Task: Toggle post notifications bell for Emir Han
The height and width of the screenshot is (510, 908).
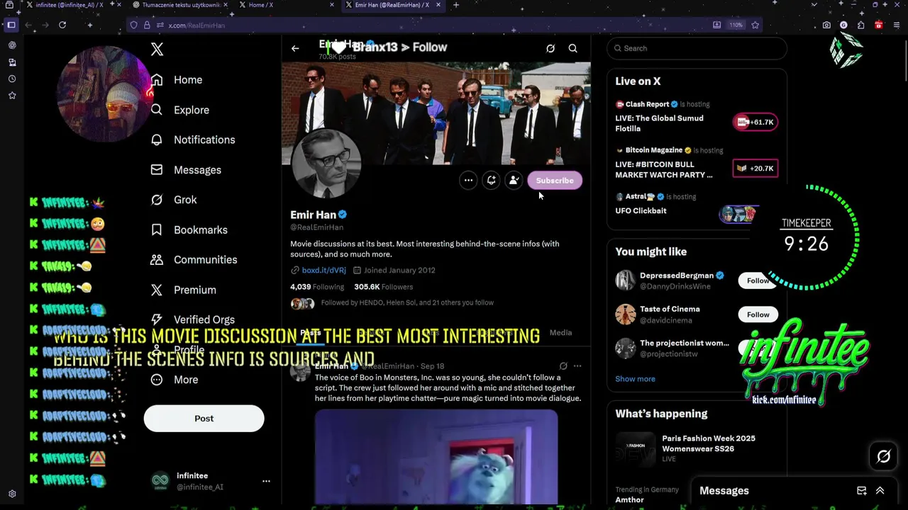Action: 491,181
